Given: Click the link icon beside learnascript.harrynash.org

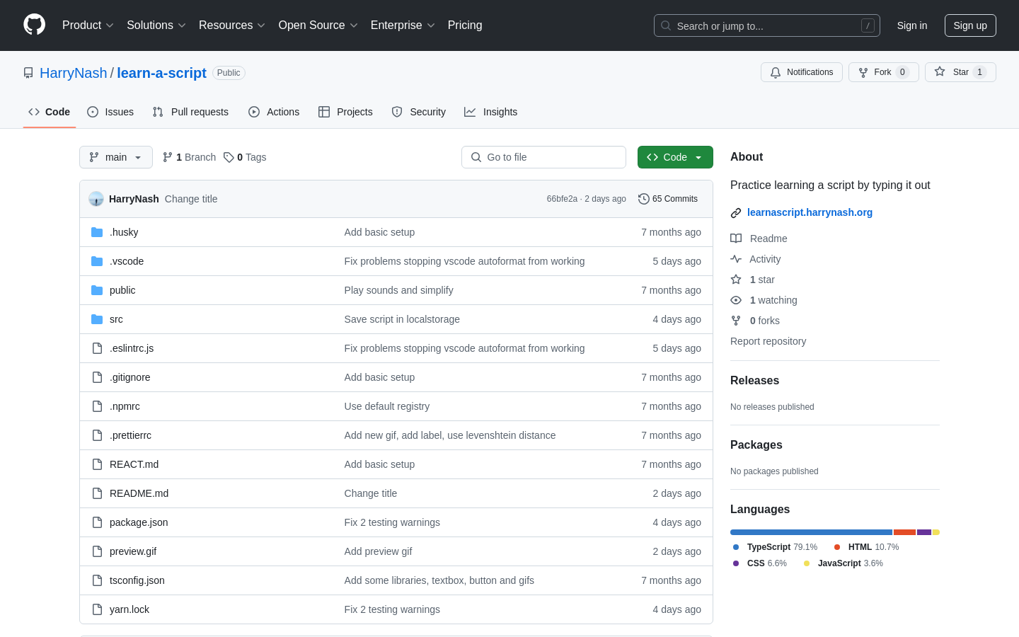Looking at the screenshot, I should coord(736,212).
